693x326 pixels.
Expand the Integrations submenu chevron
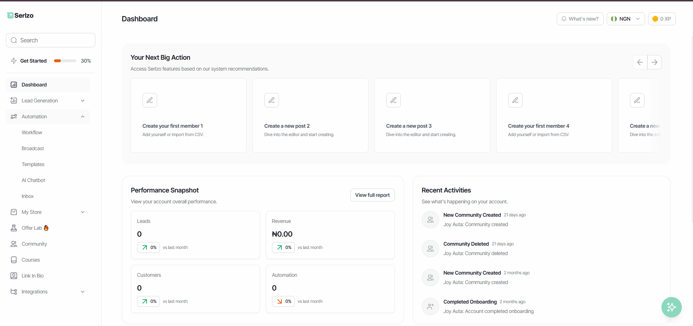[x=83, y=292]
